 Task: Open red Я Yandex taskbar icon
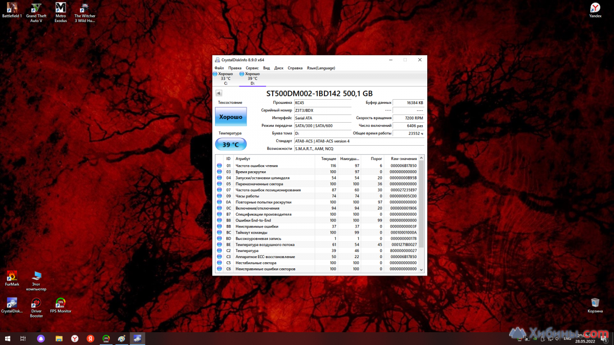pyautogui.click(x=91, y=338)
